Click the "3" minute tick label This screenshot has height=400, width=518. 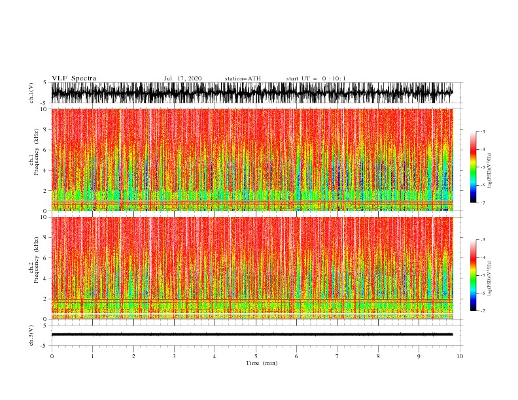coord(174,356)
